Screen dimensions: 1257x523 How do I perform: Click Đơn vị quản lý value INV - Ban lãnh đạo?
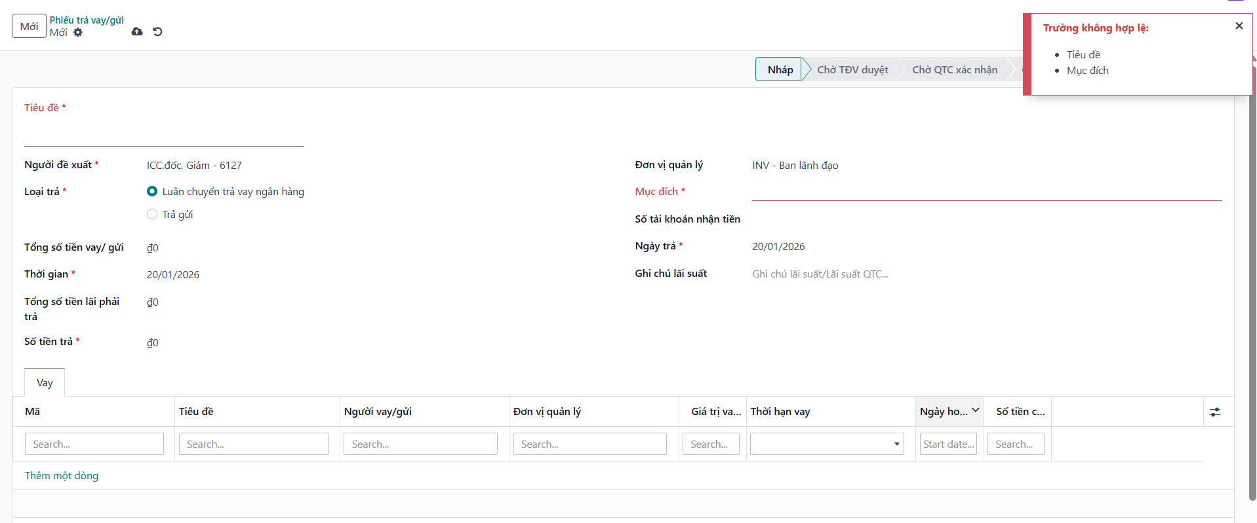(795, 166)
